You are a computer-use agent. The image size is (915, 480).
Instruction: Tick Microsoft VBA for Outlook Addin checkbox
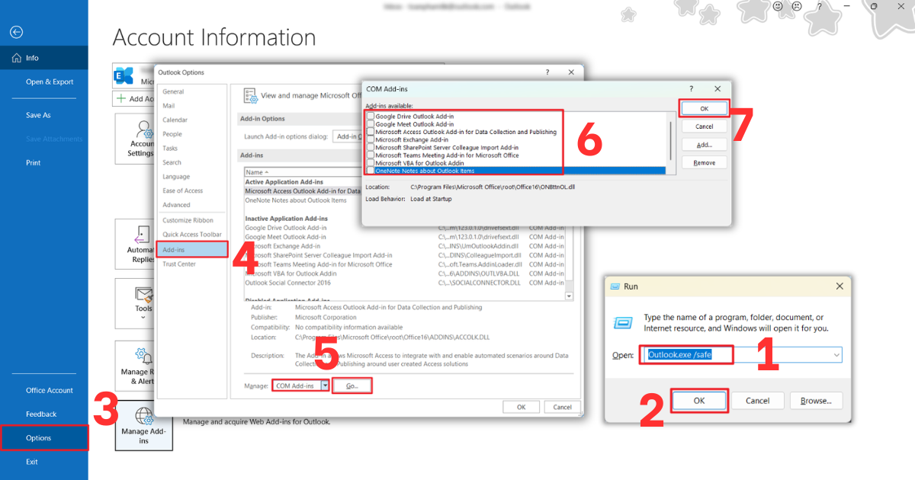coord(371,163)
